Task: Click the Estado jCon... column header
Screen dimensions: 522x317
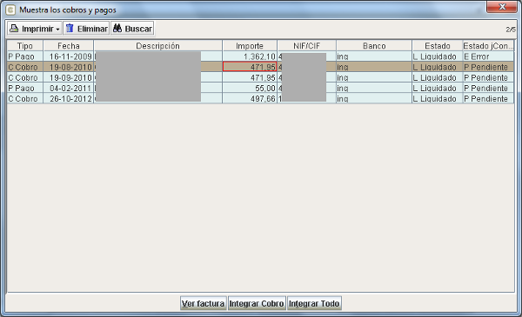Action: (x=488, y=46)
